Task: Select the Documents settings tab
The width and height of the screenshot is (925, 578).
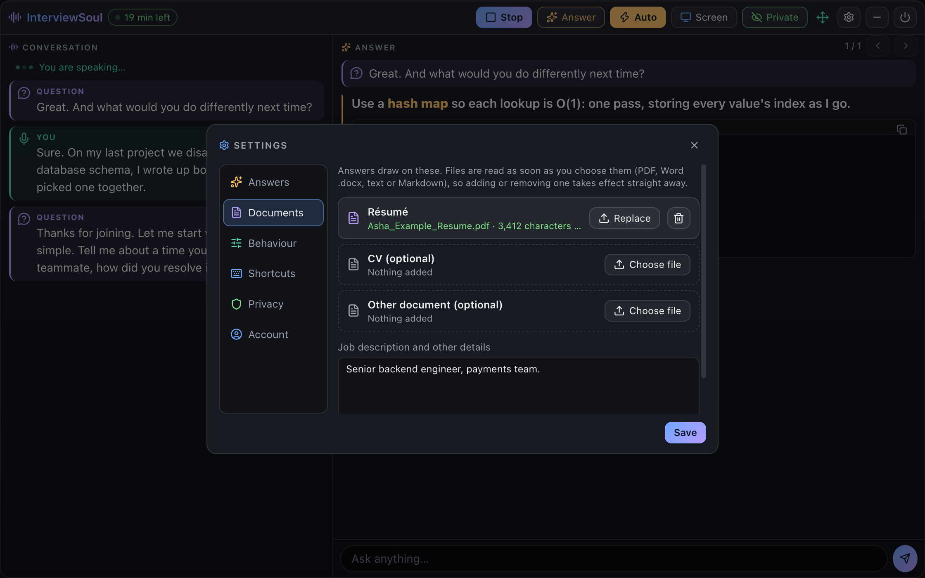Action: (273, 213)
